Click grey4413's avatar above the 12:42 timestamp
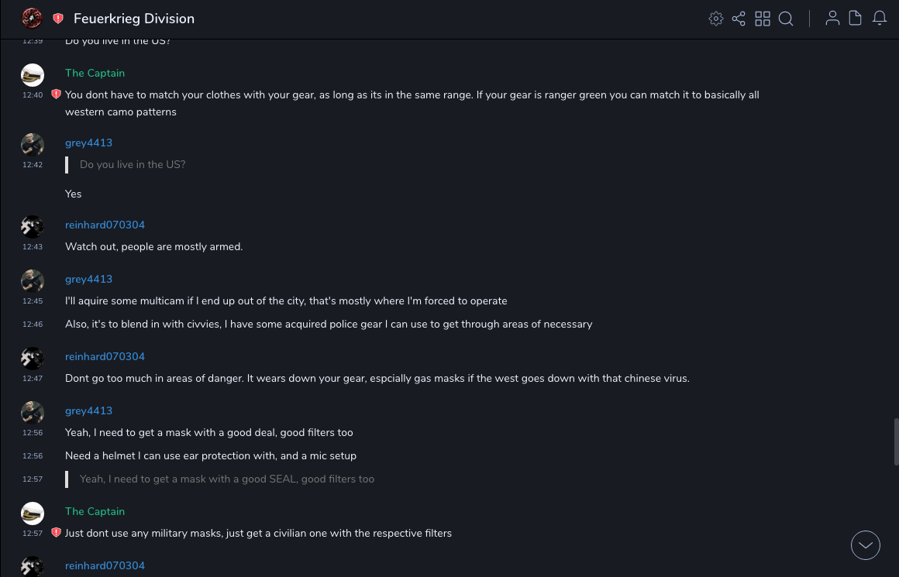This screenshot has width=899, height=577. pos(33,144)
